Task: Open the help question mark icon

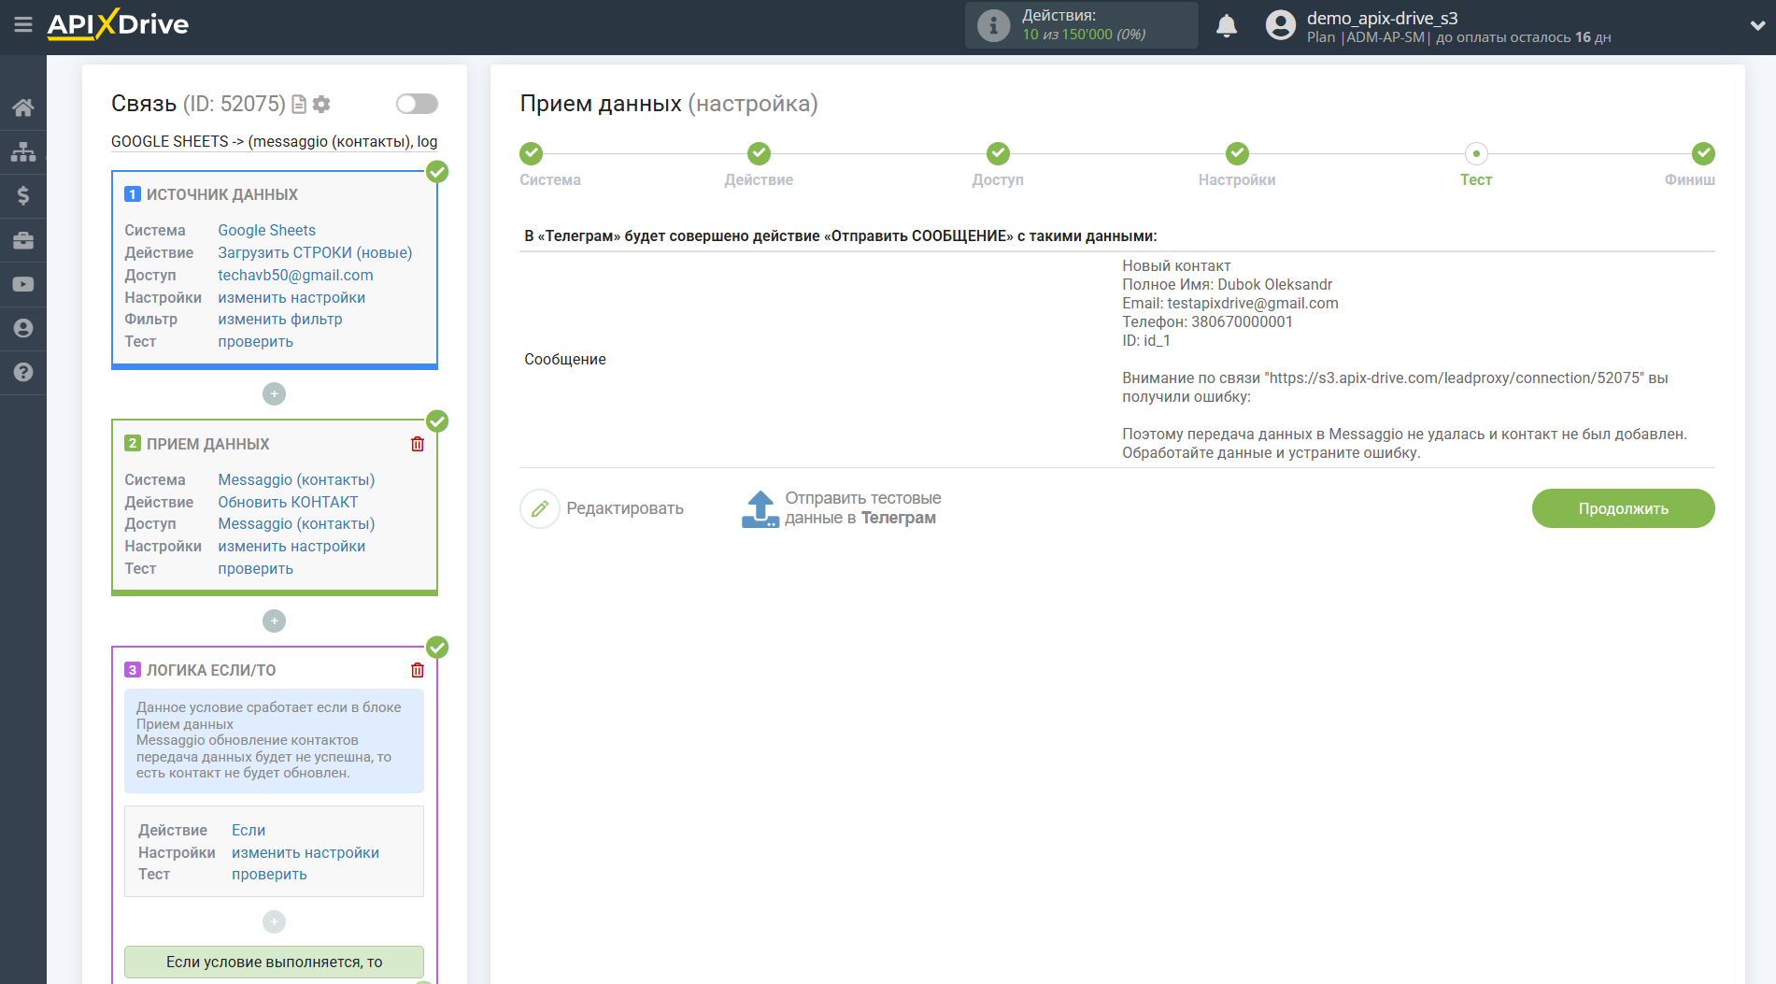Action: point(23,372)
